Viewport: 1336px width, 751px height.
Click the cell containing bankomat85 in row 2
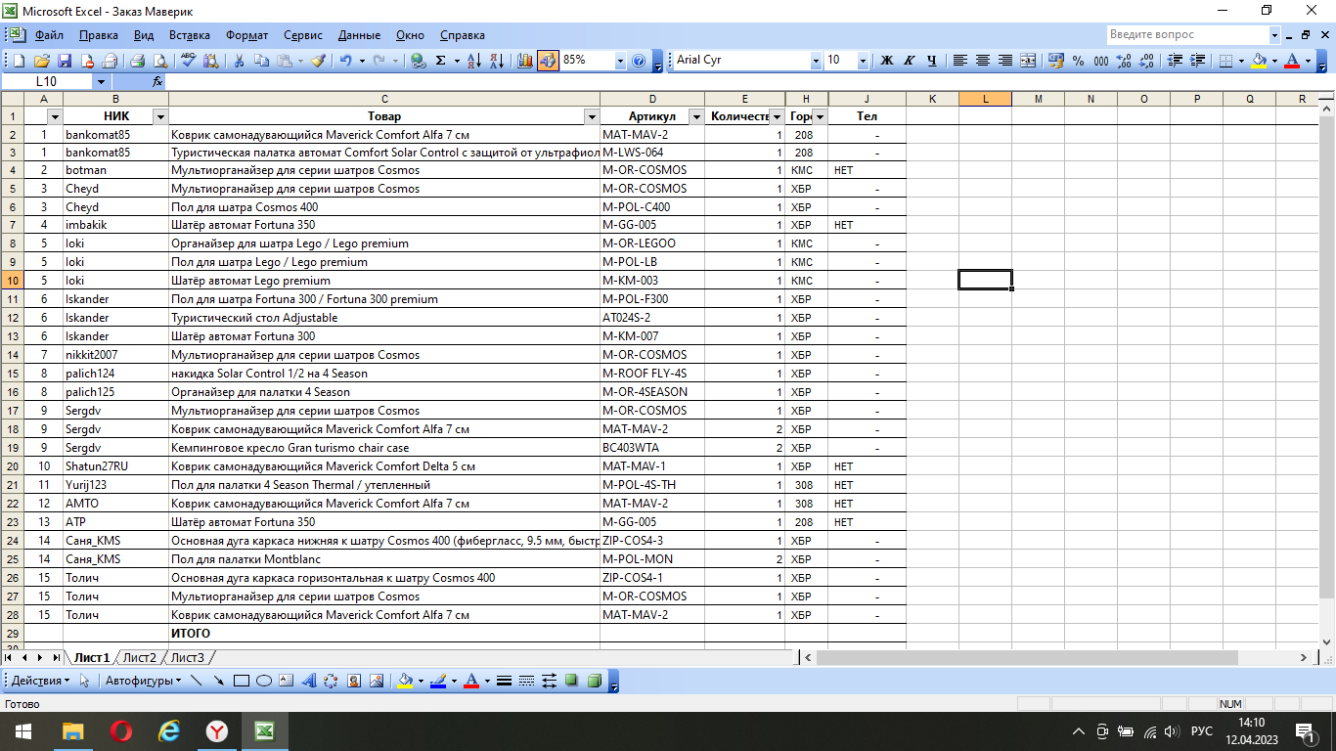click(x=115, y=134)
